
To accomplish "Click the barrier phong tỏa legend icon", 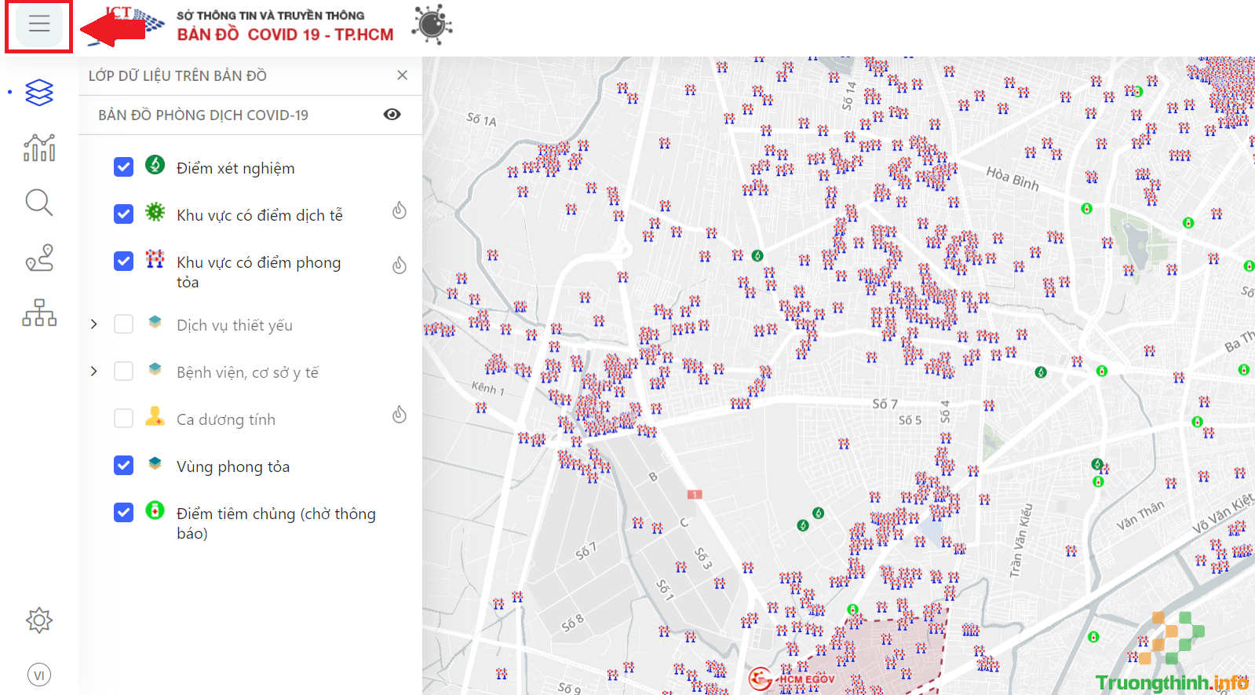I will [155, 258].
